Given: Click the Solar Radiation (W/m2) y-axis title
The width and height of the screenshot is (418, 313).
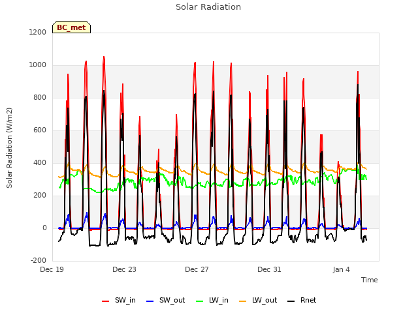Looking at the screenshot, I should pos(9,148).
